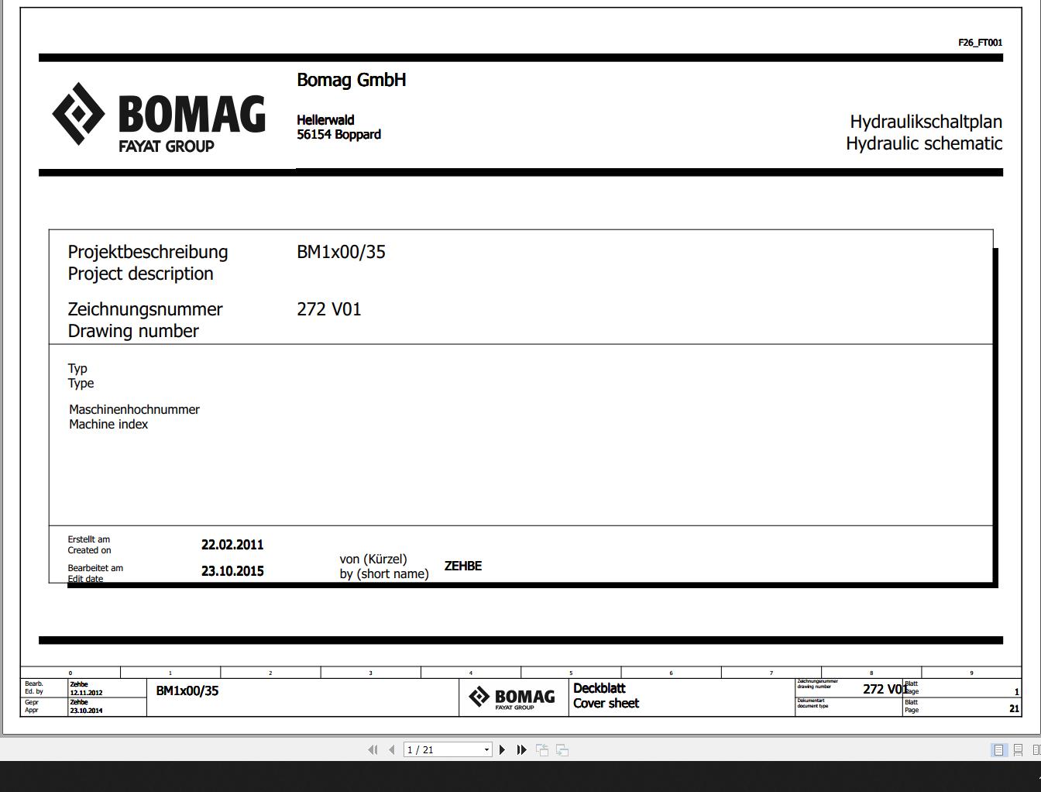Jump to the first page

373,749
